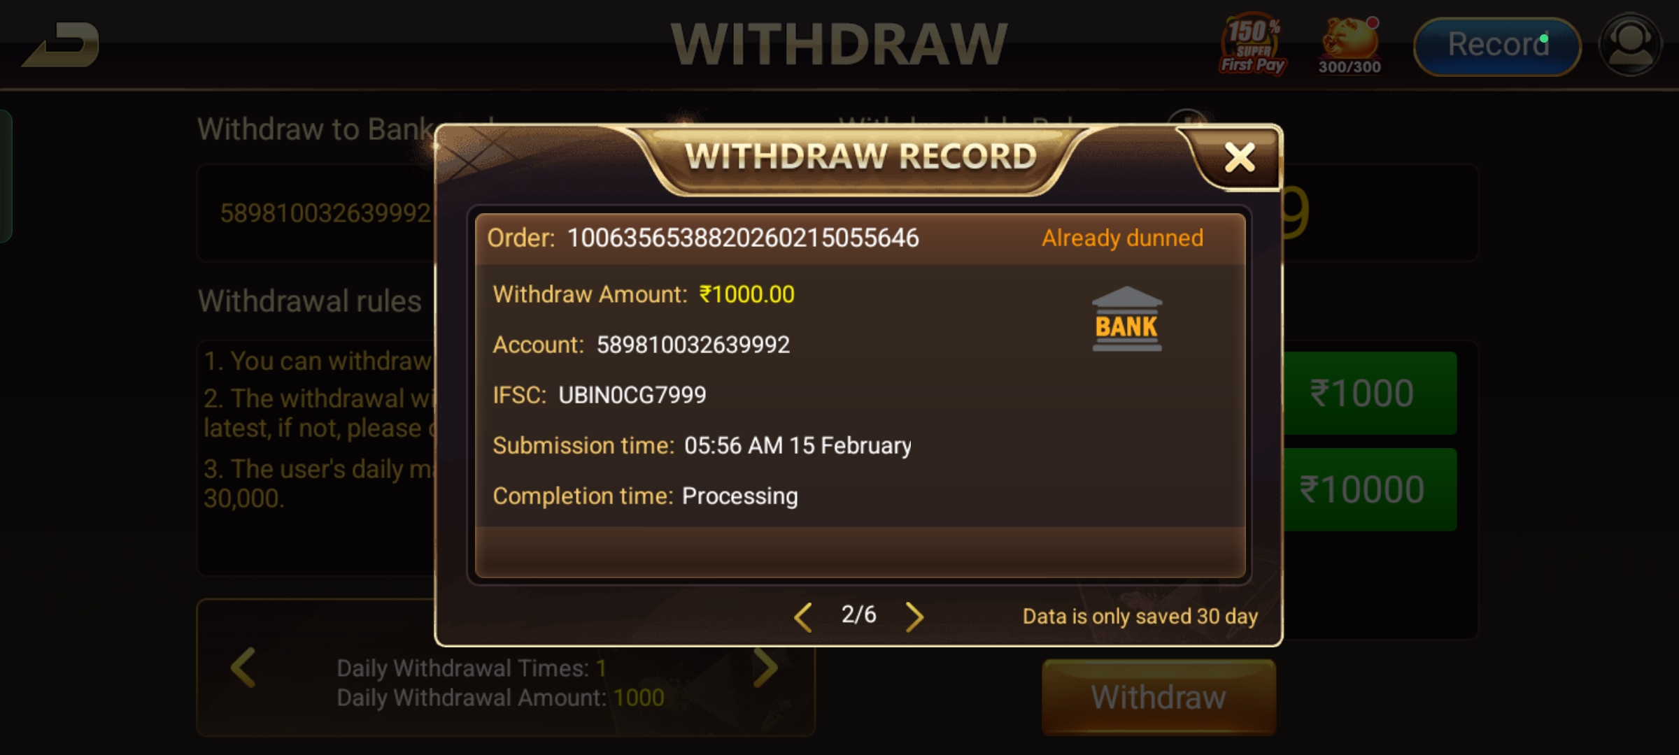Select the ₹10000 amount option

tap(1368, 489)
